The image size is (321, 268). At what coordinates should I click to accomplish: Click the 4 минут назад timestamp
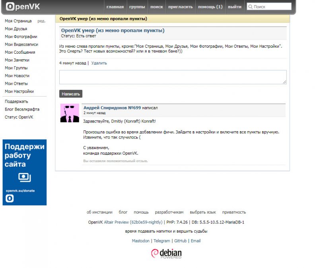point(73,63)
